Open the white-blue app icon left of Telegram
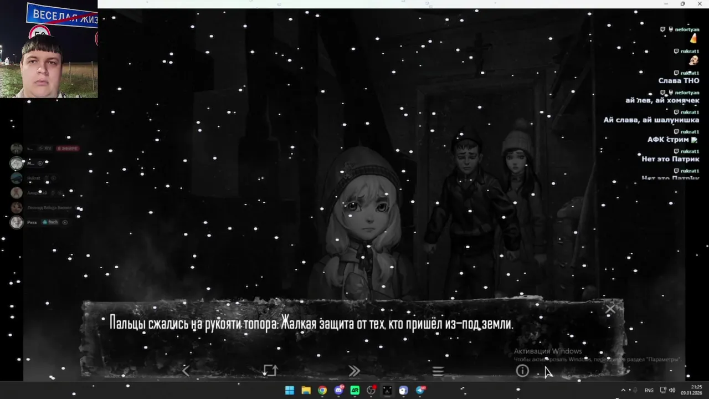The width and height of the screenshot is (709, 399). click(x=404, y=390)
